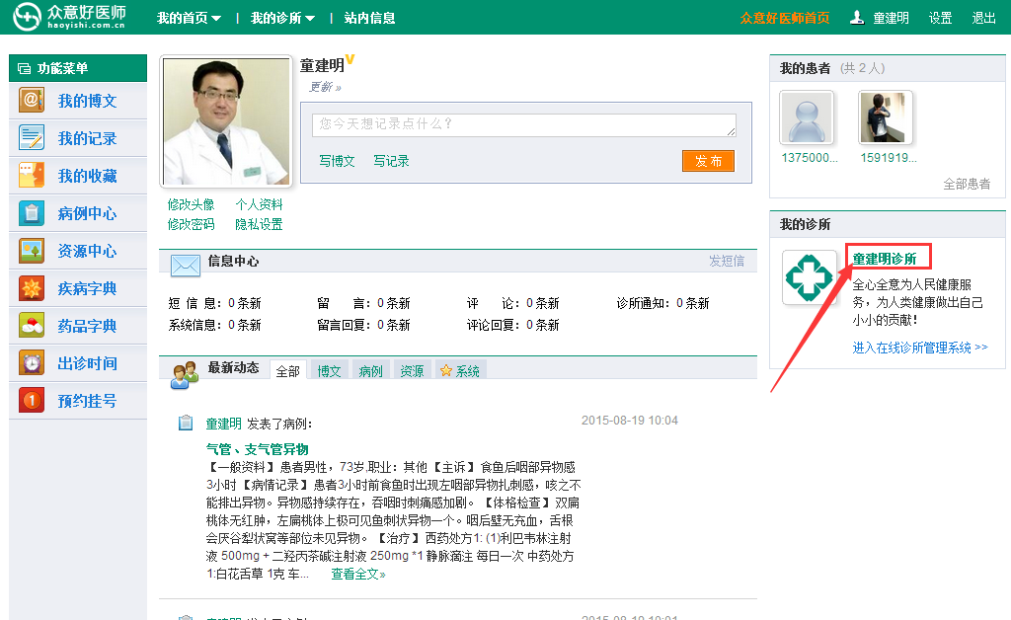Click the user silhouette icon beside 童建明

click(x=857, y=18)
